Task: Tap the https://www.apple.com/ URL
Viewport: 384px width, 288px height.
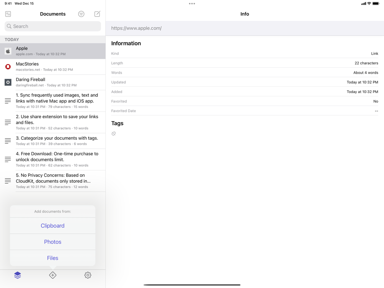Action: (136, 28)
